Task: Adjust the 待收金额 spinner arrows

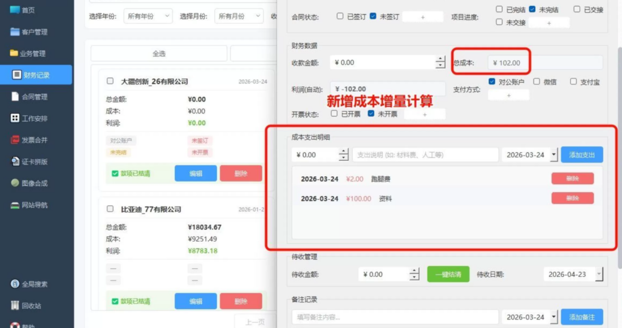Action: (x=414, y=274)
